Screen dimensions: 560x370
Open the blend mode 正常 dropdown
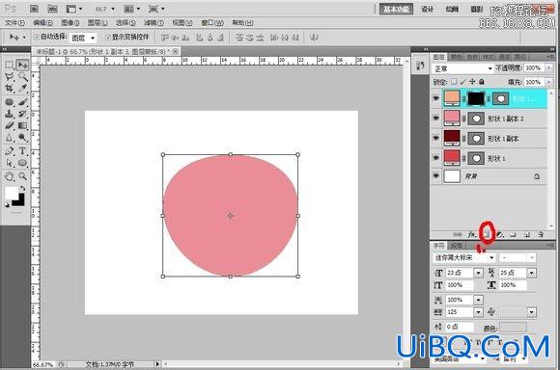click(x=462, y=68)
